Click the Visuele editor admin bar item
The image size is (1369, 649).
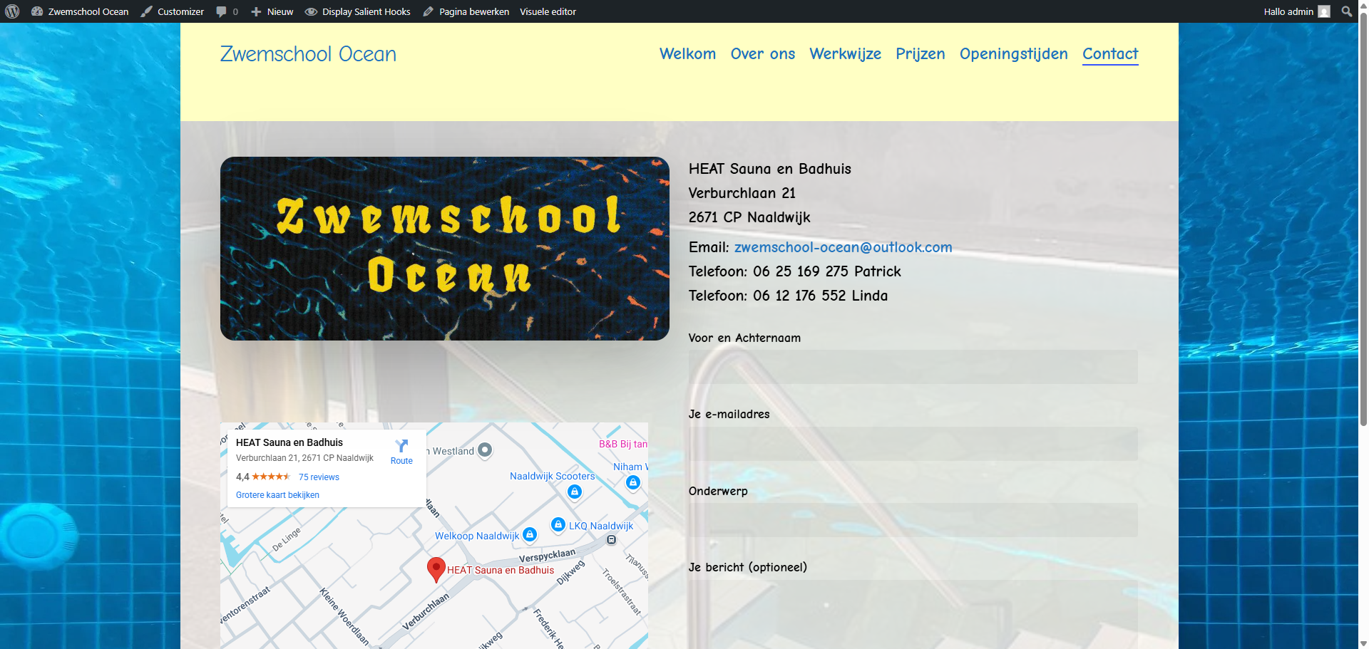coord(548,11)
